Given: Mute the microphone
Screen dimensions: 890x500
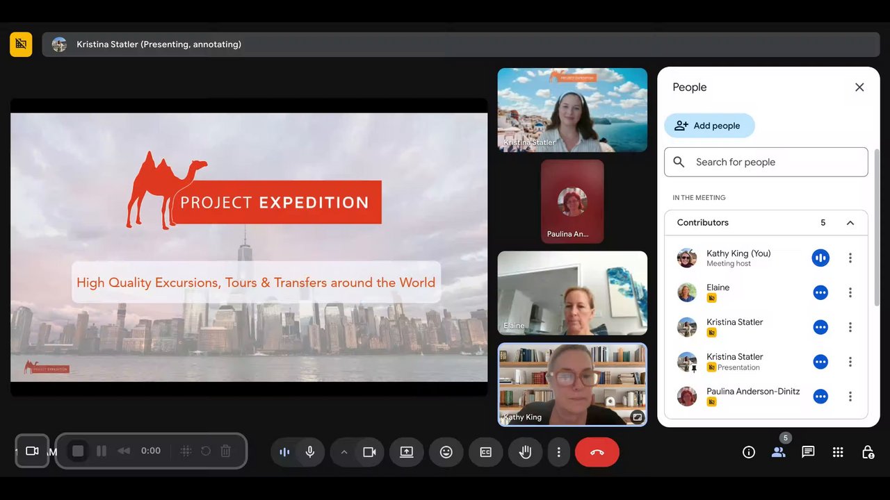Looking at the screenshot, I should pos(310,452).
